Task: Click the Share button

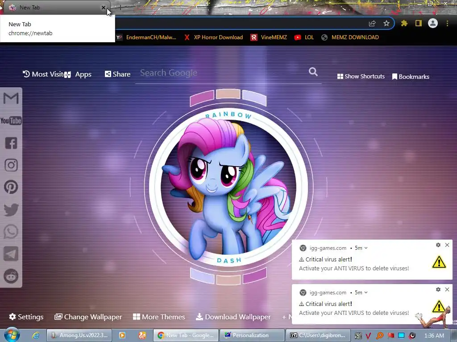Action: click(118, 74)
